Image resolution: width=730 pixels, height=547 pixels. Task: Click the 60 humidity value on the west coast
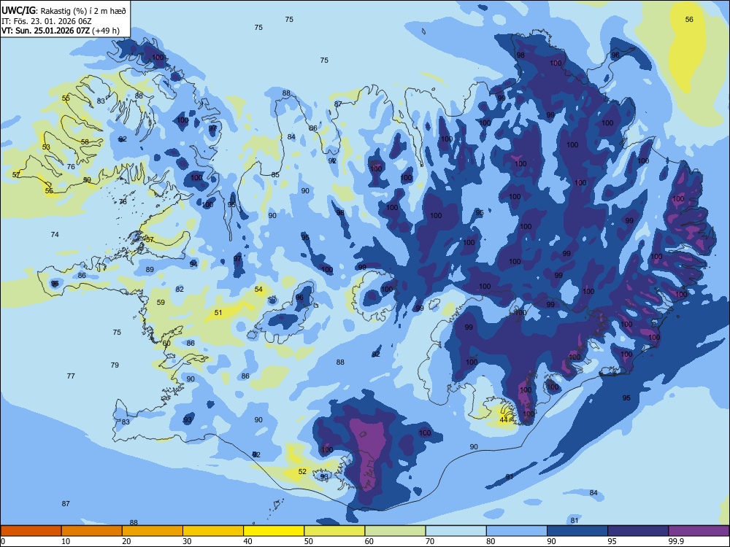166,344
